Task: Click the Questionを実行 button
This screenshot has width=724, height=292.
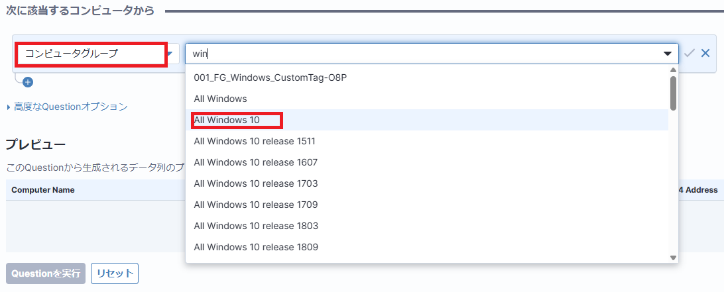Action: pos(46,273)
